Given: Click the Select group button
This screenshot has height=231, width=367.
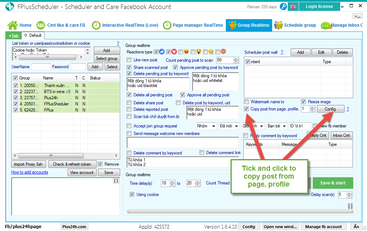Looking at the screenshot, I should [x=107, y=58].
